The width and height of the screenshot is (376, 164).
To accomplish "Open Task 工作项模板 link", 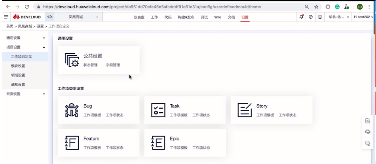I will point(179,115).
